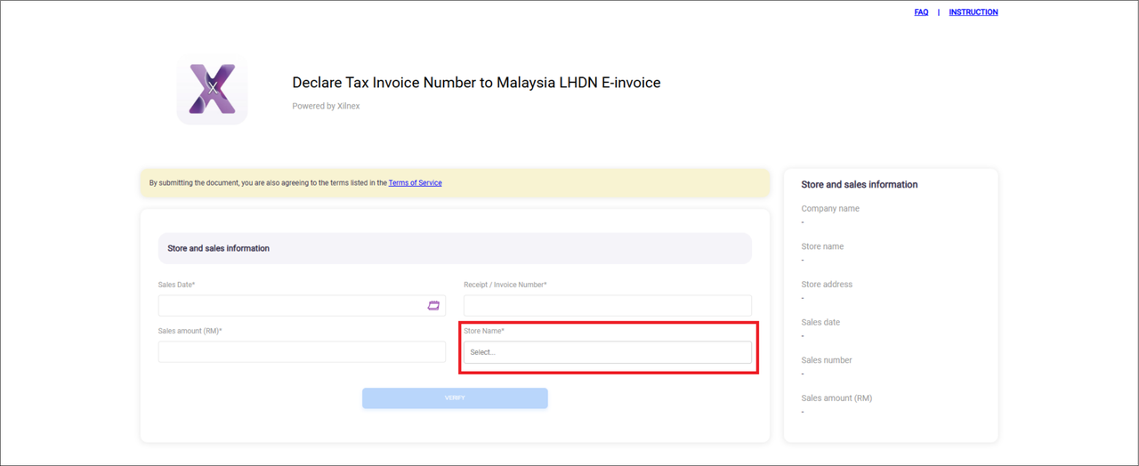1139x466 pixels.
Task: Click the form's Store and sales information header
Action: click(x=218, y=248)
